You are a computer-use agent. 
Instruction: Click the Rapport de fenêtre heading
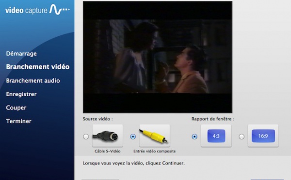[x=213, y=119]
